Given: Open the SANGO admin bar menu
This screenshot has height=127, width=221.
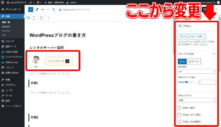Looking at the screenshot, I should click(71, 2).
